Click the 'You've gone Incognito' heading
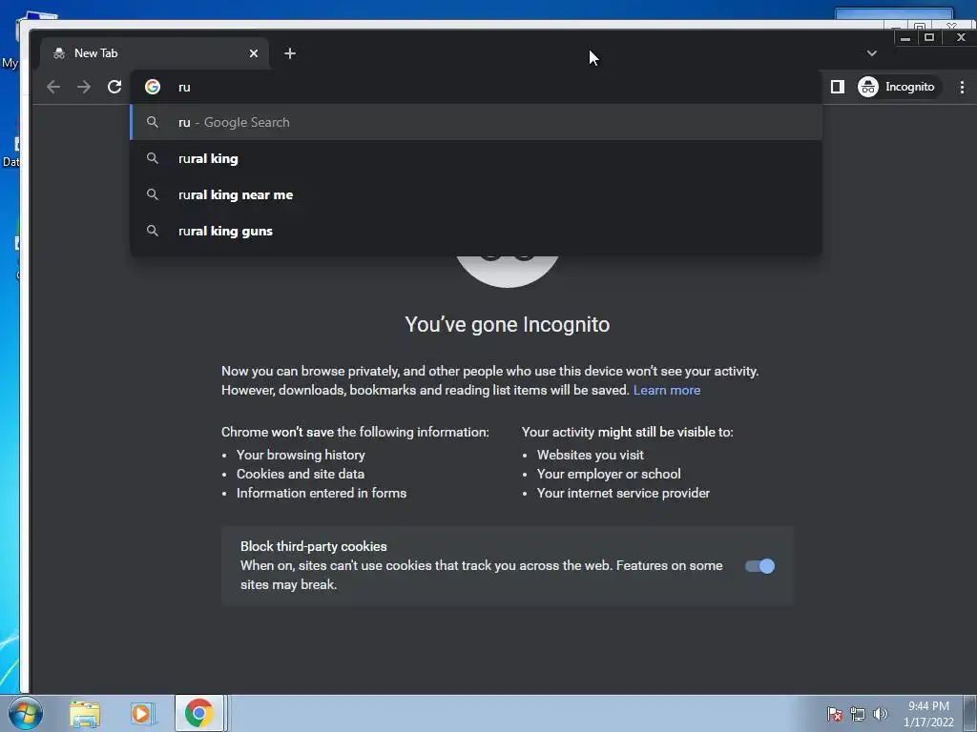 coord(508,324)
